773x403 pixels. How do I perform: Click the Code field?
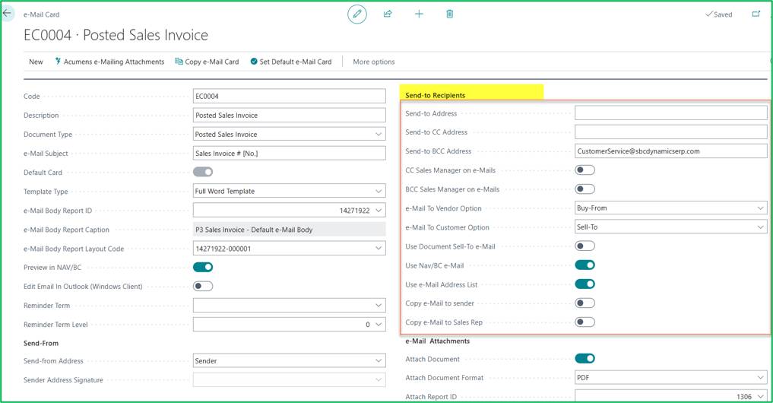[289, 96]
